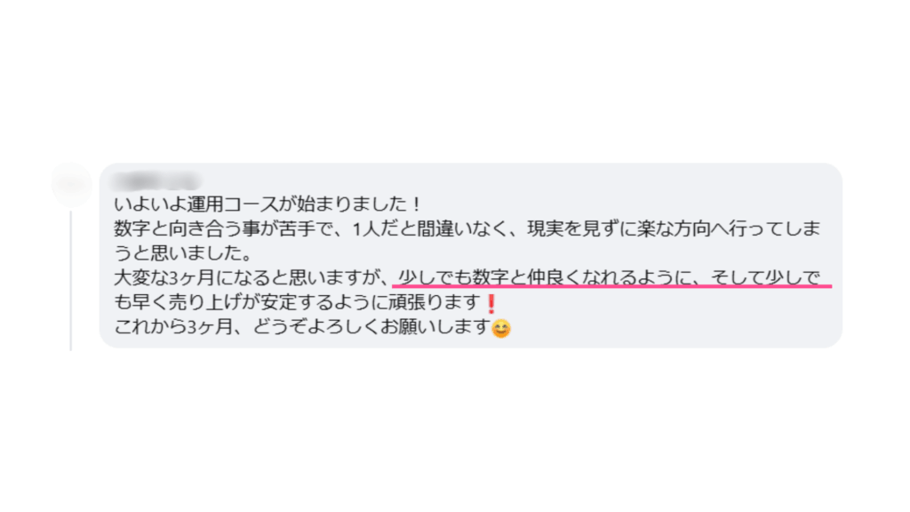This screenshot has height=512, width=910.
Task: Click the smiling face emoji
Action: coord(501,329)
